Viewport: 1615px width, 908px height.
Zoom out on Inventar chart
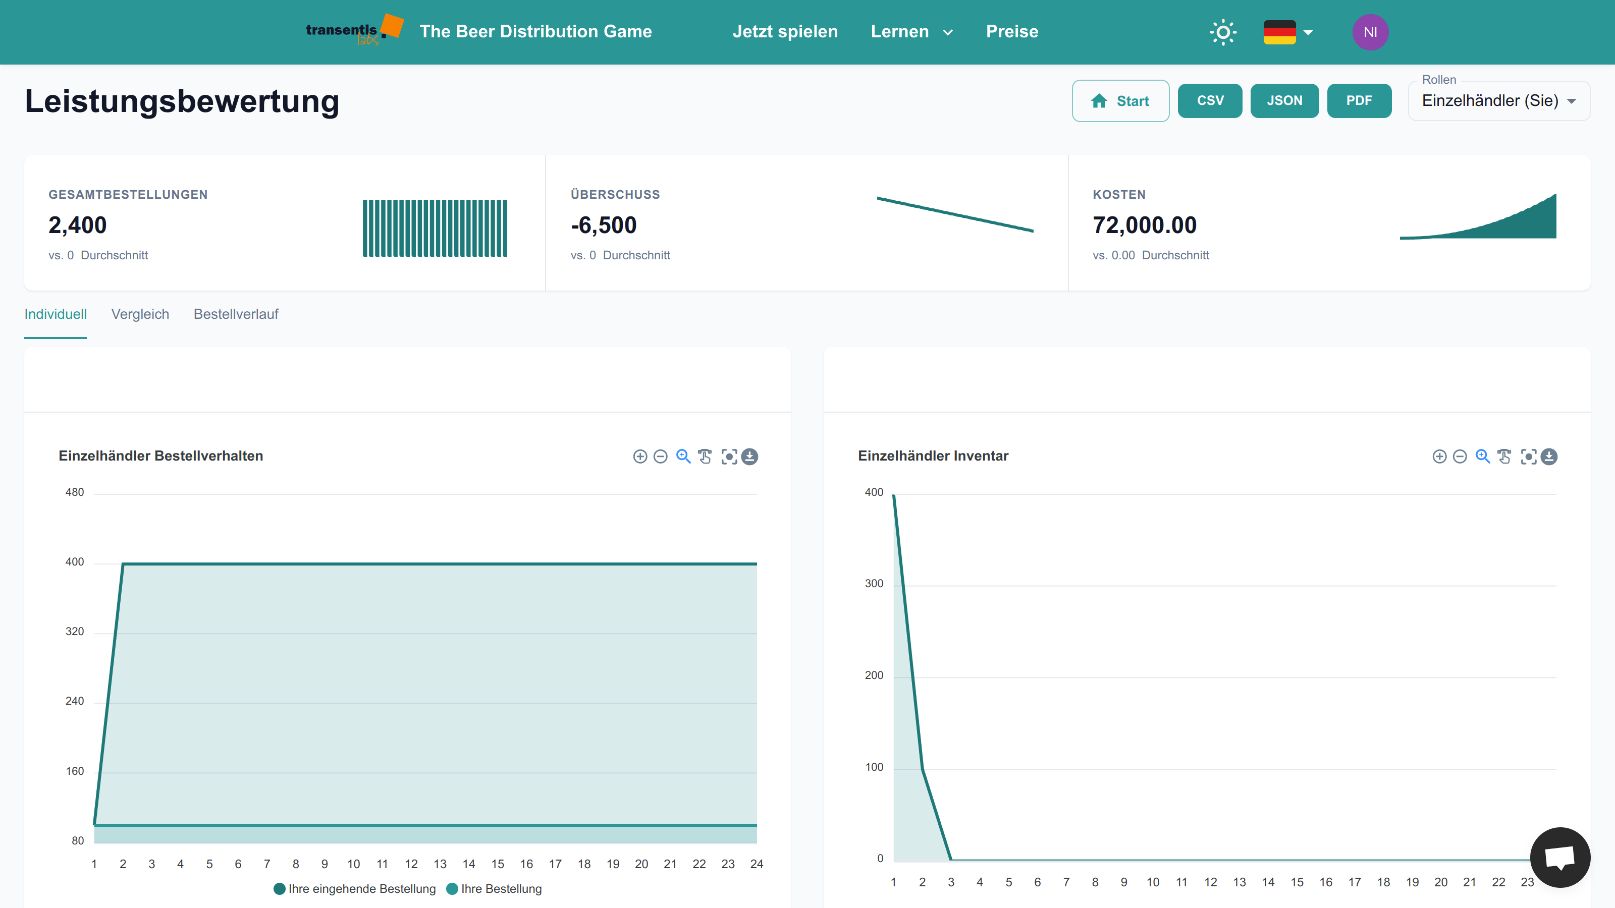click(x=1460, y=456)
